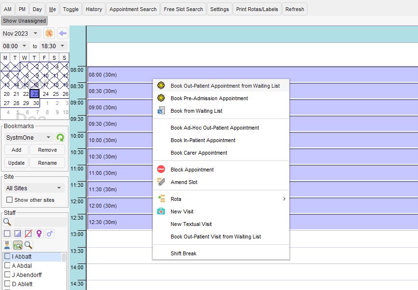
Task: Choose Shift Break from context menu
Action: tap(183, 253)
